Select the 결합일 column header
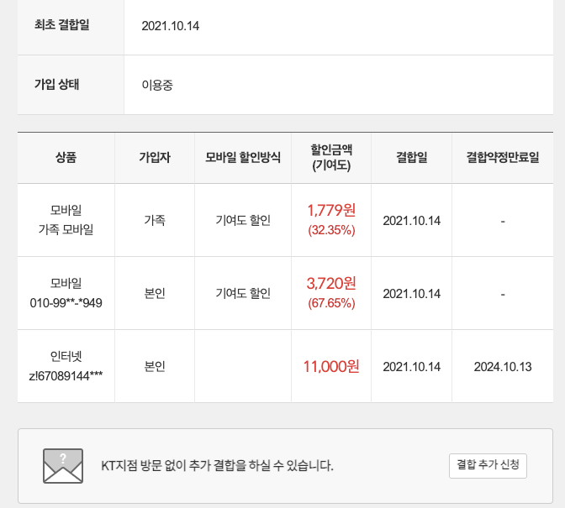 [x=412, y=158]
